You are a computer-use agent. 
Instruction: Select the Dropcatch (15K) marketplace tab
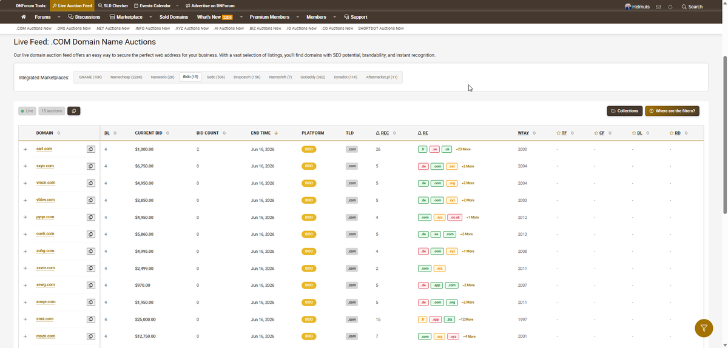[x=247, y=77]
